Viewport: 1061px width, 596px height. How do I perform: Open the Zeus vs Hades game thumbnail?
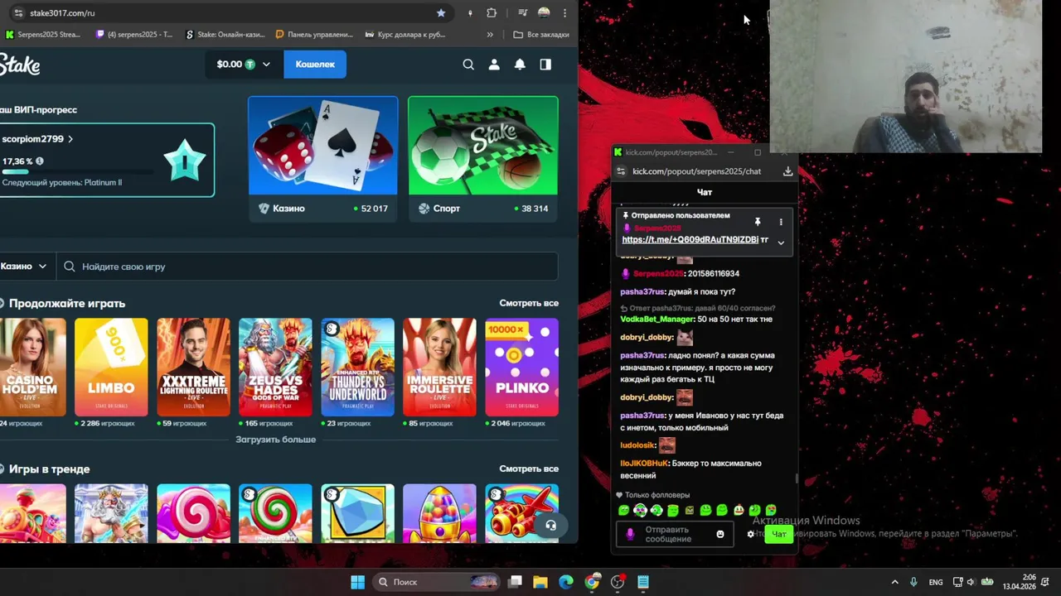click(275, 367)
